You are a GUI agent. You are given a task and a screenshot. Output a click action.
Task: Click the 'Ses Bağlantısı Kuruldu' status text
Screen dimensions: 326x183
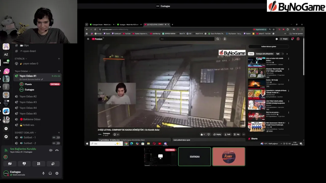(23, 149)
